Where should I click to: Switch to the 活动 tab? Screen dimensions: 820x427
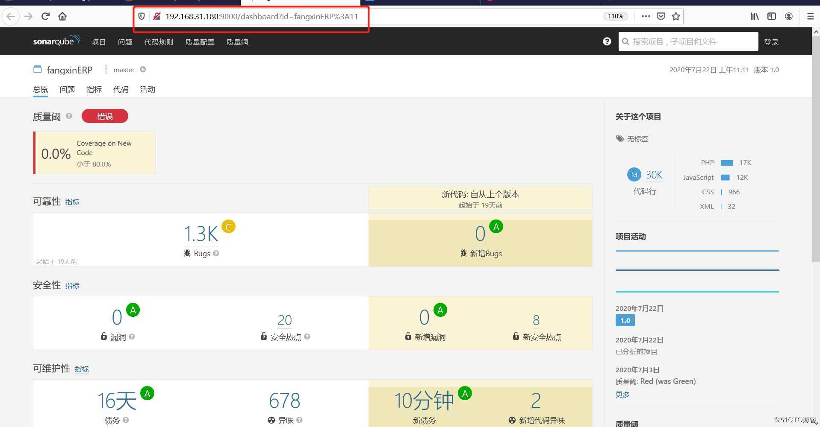pos(147,89)
